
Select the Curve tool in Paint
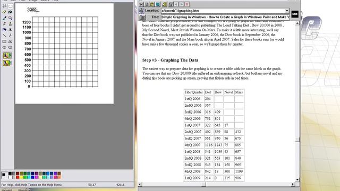[x=10, y=36]
